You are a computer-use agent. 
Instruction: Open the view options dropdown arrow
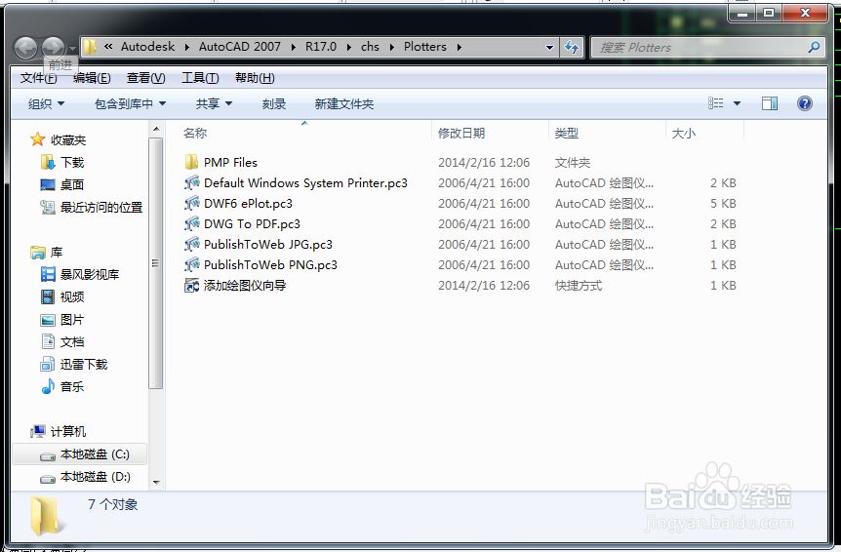click(737, 103)
